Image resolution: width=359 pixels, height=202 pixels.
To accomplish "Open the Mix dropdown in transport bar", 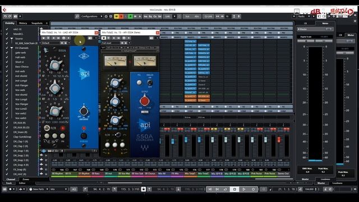I will point(59,189).
